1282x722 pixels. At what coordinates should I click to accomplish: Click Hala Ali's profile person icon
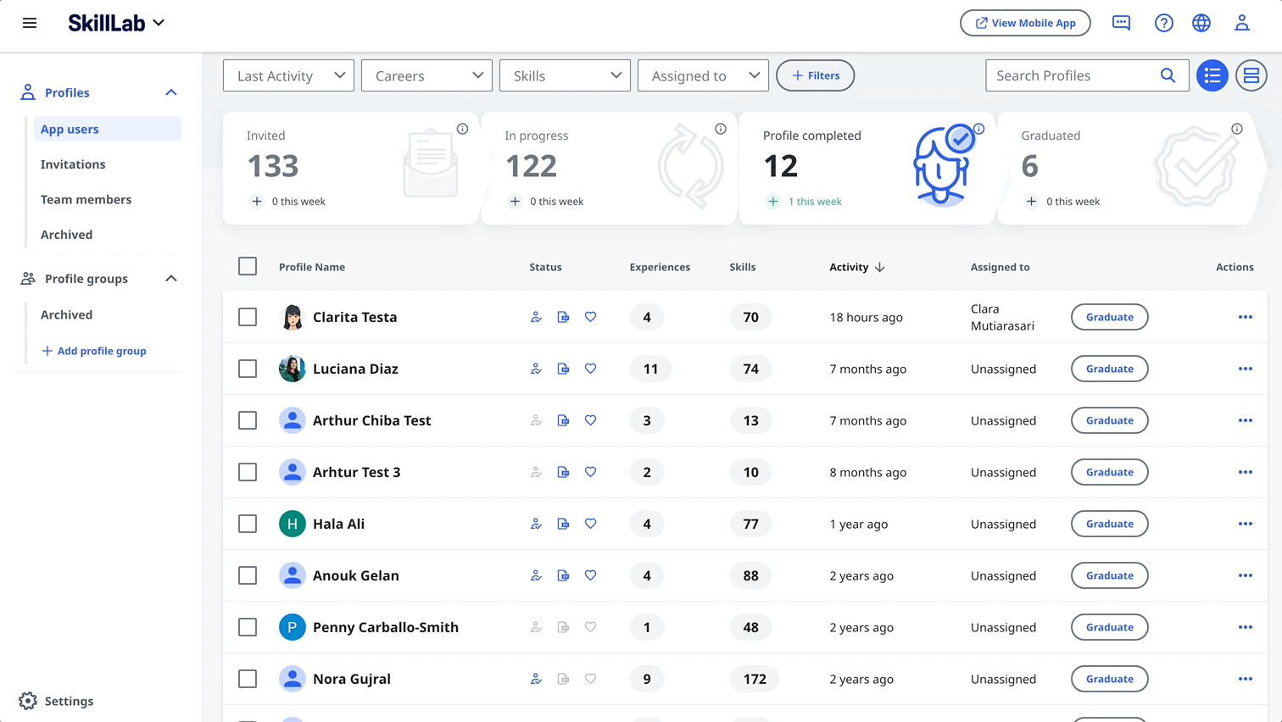[536, 524]
